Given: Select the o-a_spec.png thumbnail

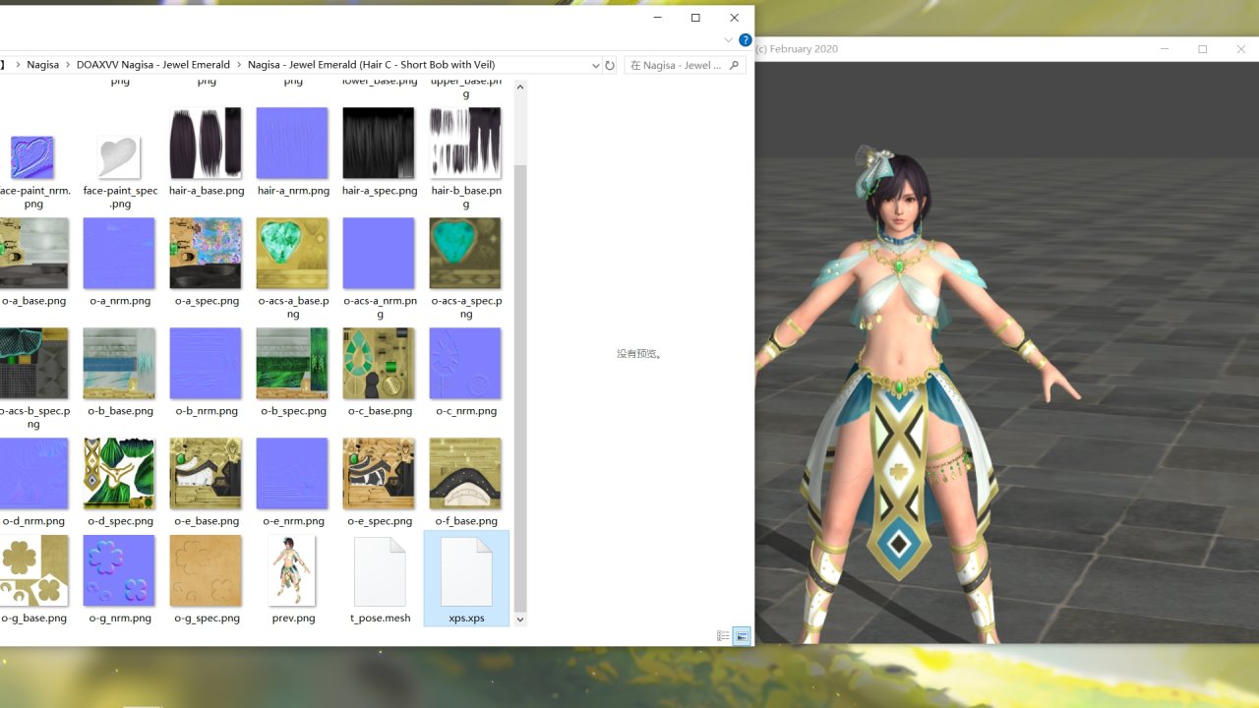Looking at the screenshot, I should click(x=206, y=253).
